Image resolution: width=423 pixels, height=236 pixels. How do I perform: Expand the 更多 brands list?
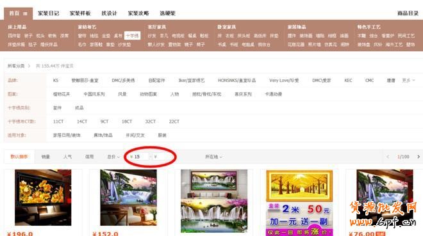(x=408, y=80)
